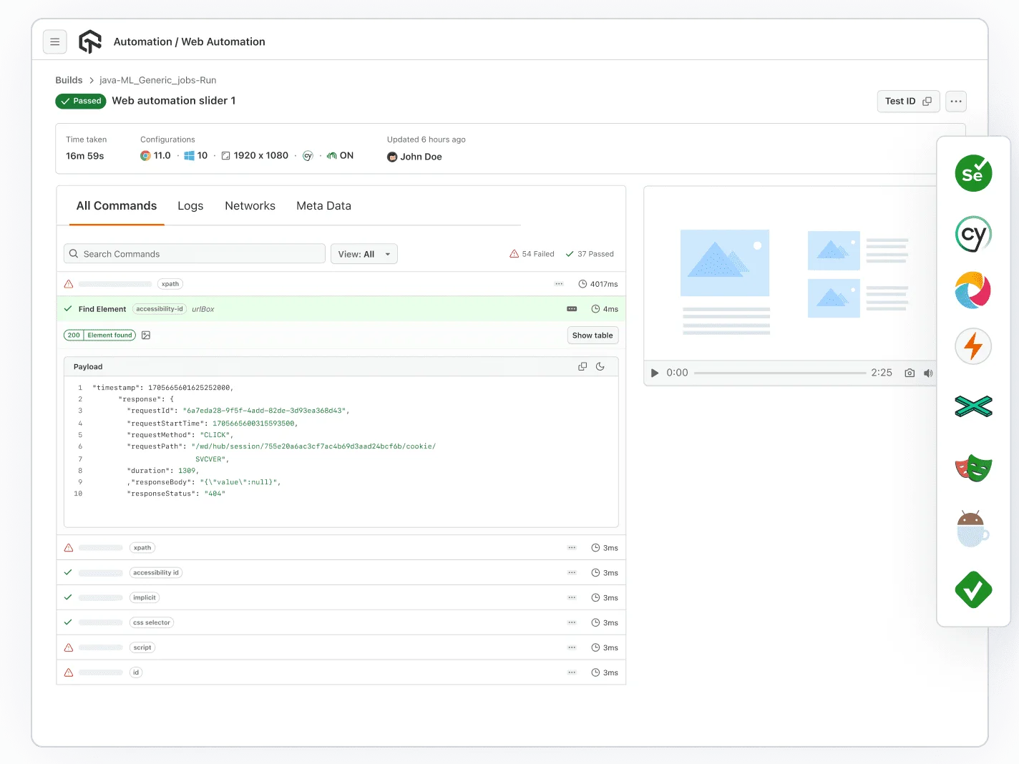Click the copy icon in the Payload header
The width and height of the screenshot is (1019, 764).
point(582,366)
